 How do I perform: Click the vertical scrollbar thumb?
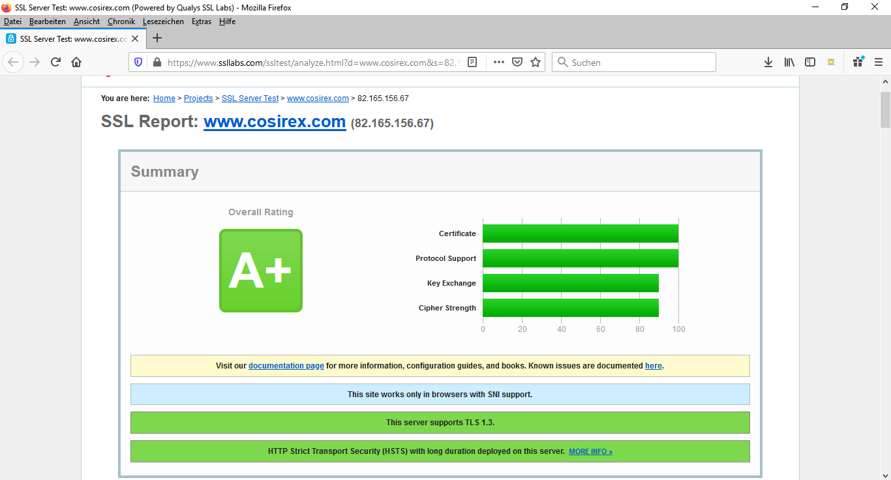point(885,110)
